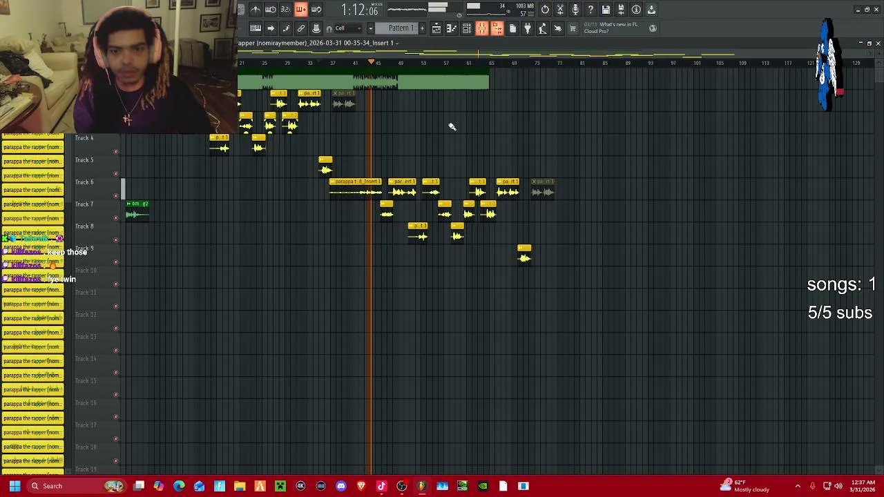Disable the highlighted overdub recording button
The height and width of the screenshot is (497, 884).
pos(301,9)
